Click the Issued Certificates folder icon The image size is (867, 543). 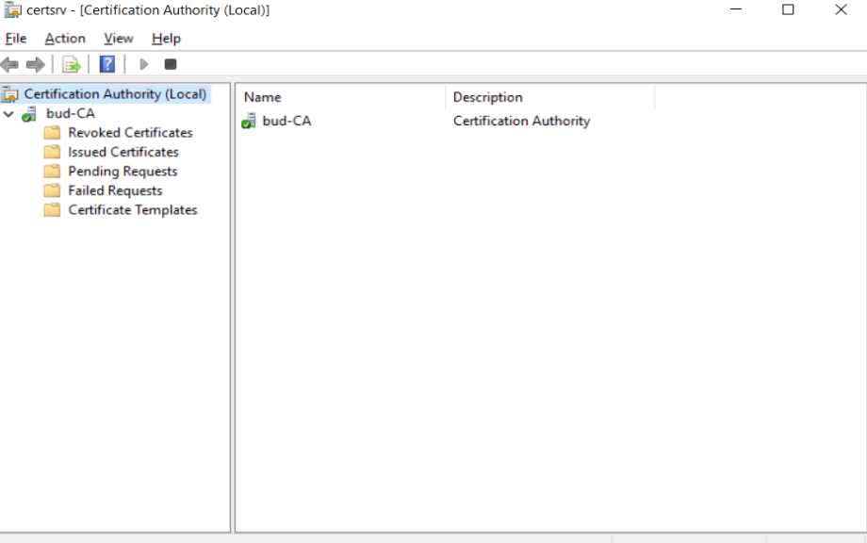52,152
